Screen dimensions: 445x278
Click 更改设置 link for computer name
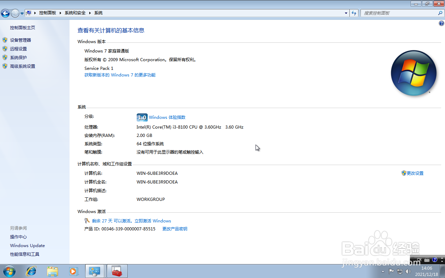pos(415,173)
